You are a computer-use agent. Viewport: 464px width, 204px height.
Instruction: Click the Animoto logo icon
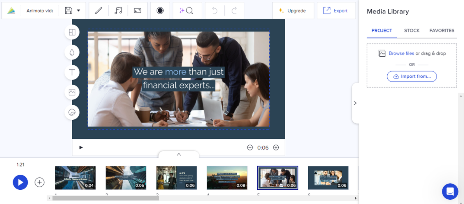point(11,11)
